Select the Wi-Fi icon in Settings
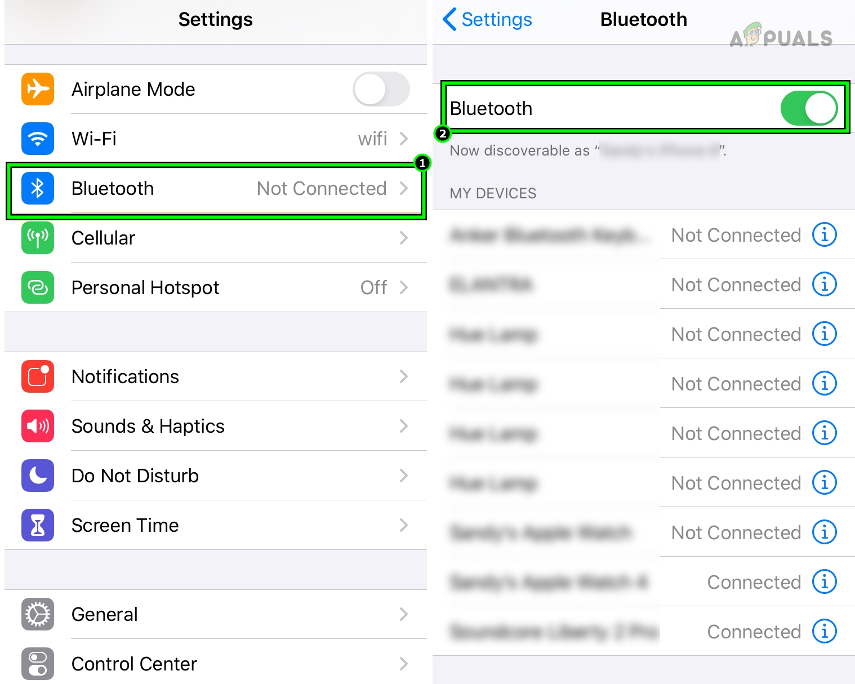855x684 pixels. tap(37, 139)
